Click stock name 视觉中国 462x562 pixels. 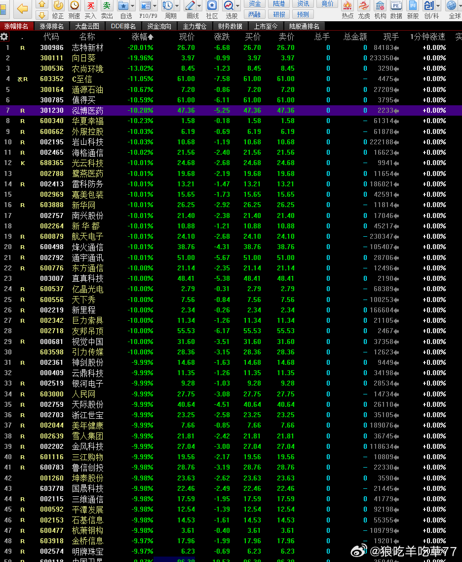click(88, 342)
